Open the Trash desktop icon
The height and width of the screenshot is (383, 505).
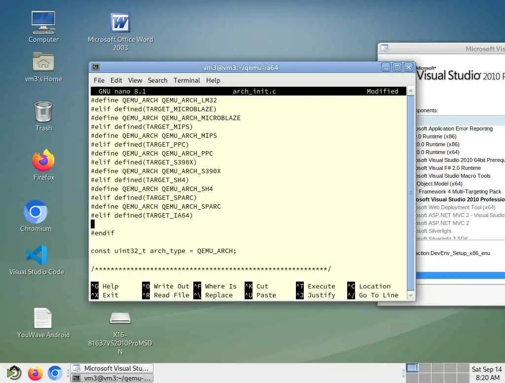pyautogui.click(x=43, y=116)
